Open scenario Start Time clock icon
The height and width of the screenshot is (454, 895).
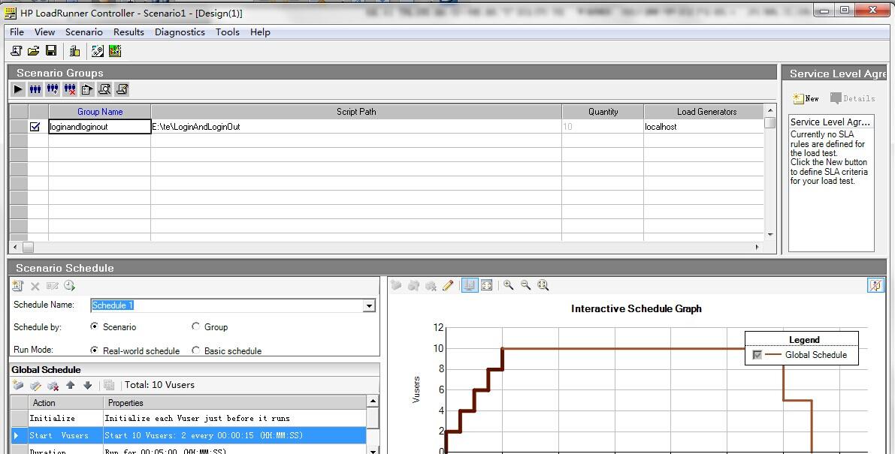pyautogui.click(x=70, y=286)
